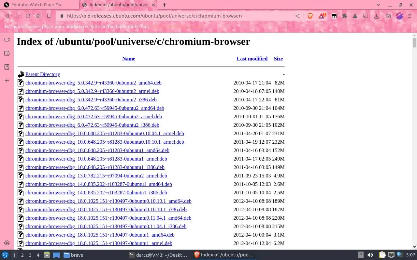Click 10.0.648.205 0ubuntu1 armel.deb link
The width and height of the screenshot is (417, 260).
pyautogui.click(x=96, y=159)
